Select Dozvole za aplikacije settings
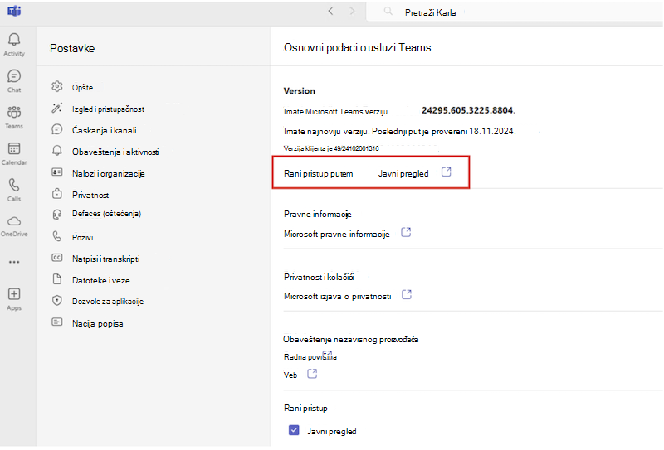Screen dimensions: 664x450 click(x=108, y=302)
